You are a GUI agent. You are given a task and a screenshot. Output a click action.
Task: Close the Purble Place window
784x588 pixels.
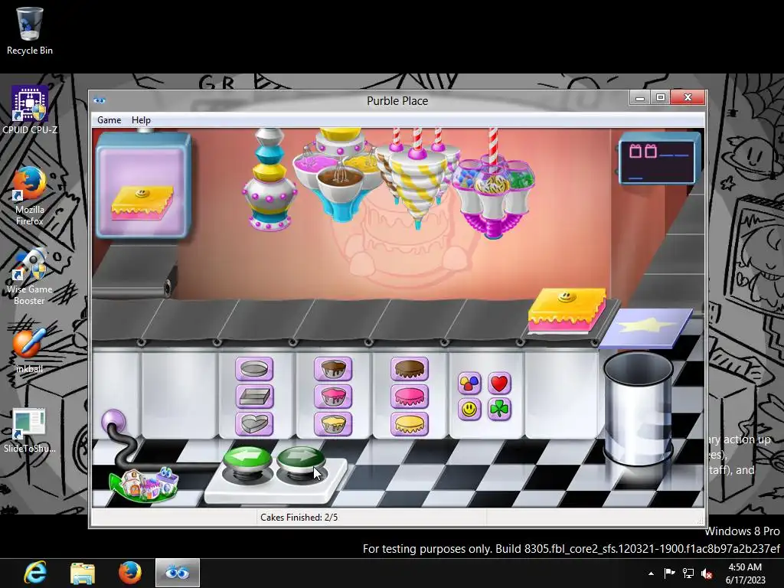(x=688, y=97)
